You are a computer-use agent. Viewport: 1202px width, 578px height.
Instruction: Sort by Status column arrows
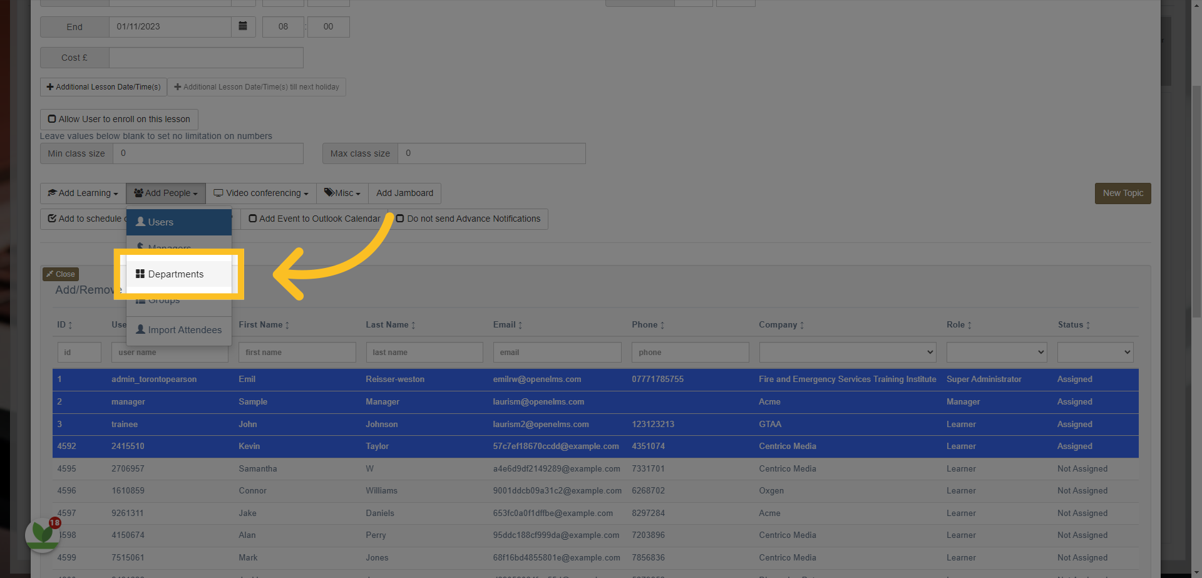[1088, 325]
